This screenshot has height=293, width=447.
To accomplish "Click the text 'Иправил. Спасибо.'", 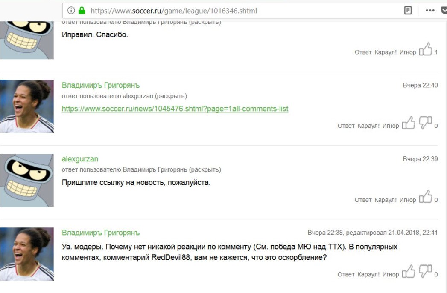I will (95, 34).
